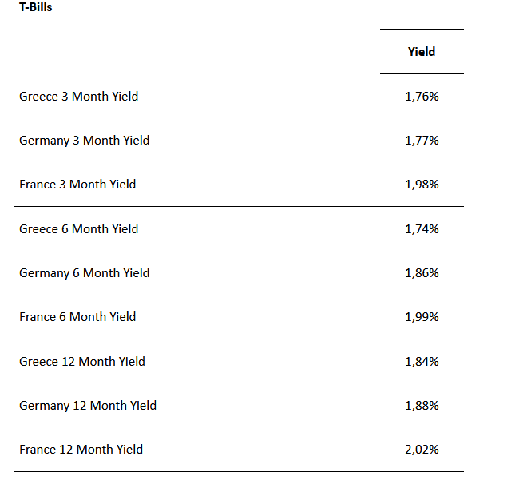Click the 1,99% yield value
Screen dimensions: 531x492
(422, 317)
